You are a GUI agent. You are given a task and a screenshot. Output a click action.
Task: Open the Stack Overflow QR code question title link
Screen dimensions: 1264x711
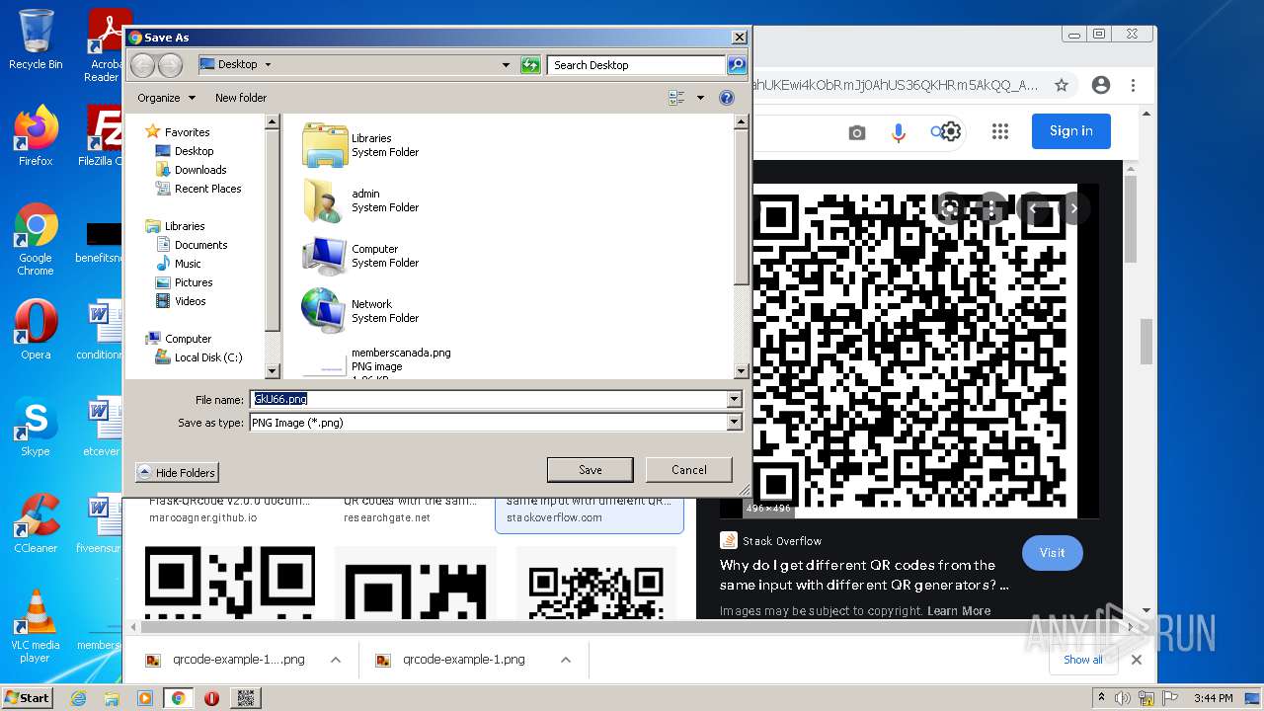pyautogui.click(x=864, y=575)
